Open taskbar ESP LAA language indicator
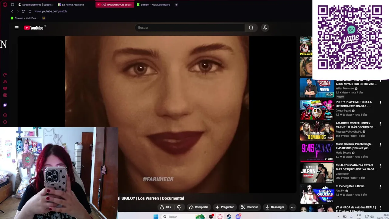This screenshot has width=389, height=219. [x=360, y=217]
